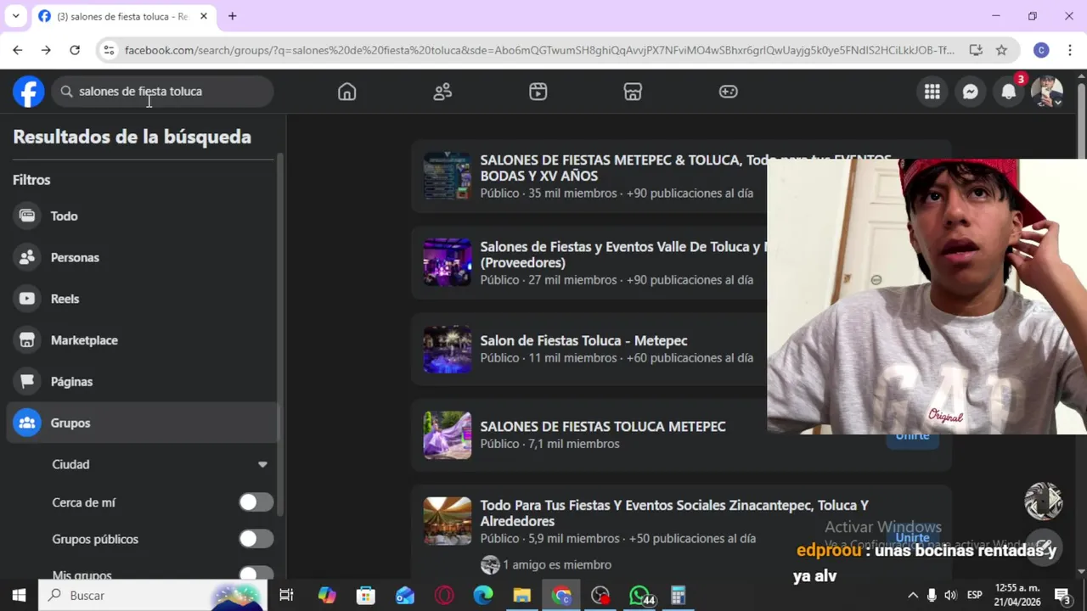This screenshot has width=1087, height=611.
Task: Switch the ESP language indicator
Action: coord(975,595)
